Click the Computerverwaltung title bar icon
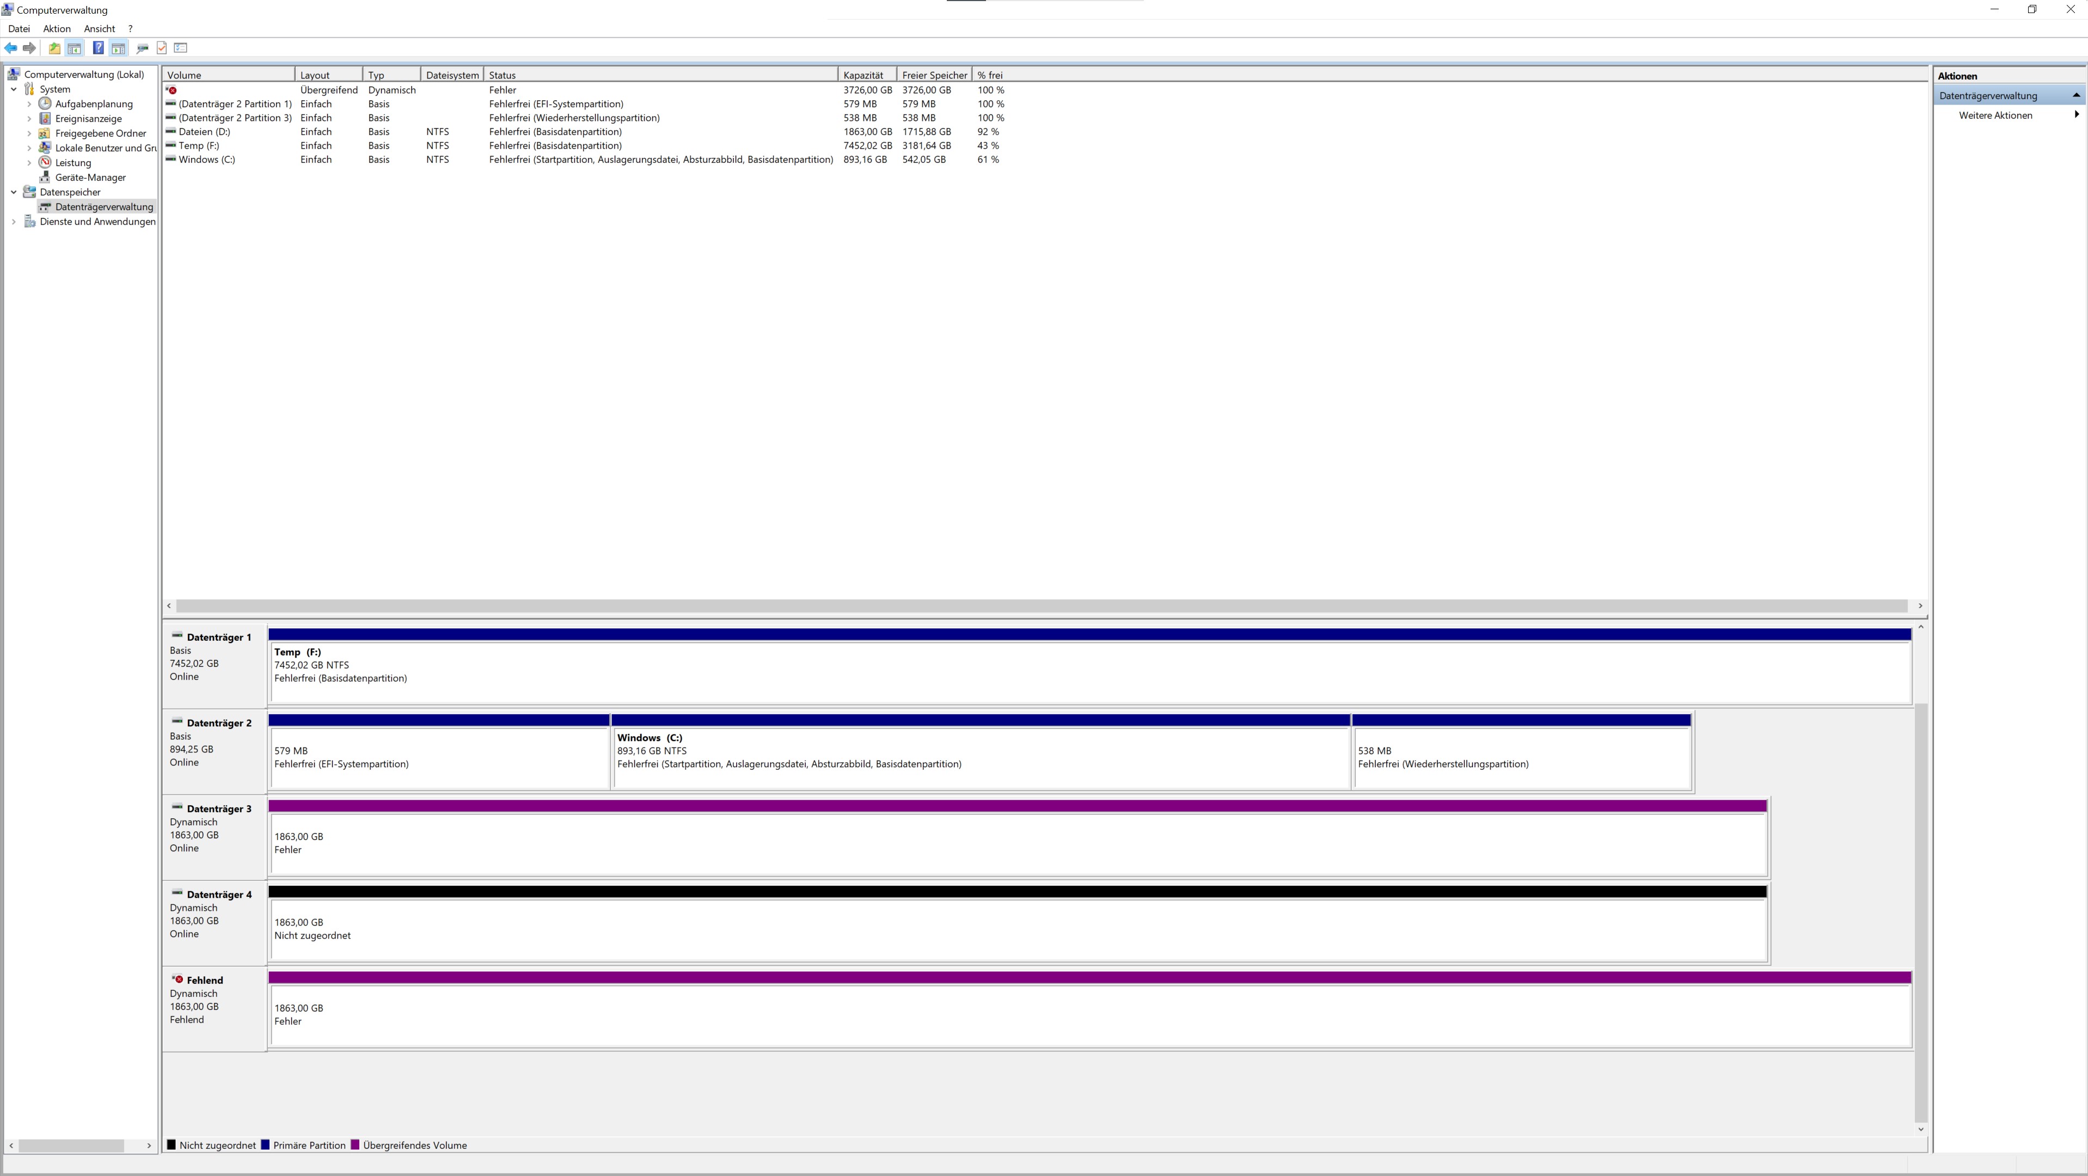 [7, 10]
